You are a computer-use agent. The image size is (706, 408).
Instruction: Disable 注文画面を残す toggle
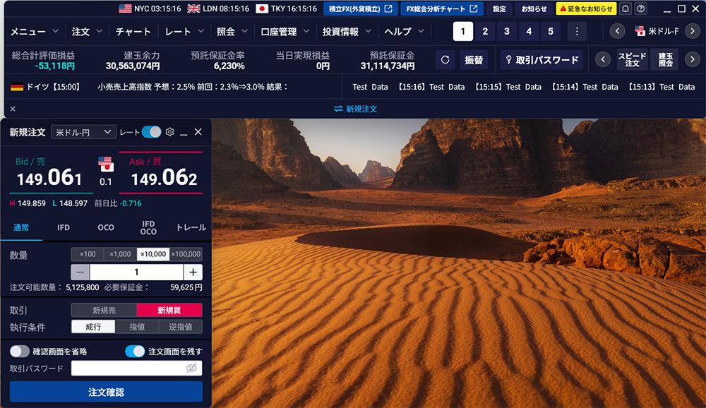coord(135,352)
